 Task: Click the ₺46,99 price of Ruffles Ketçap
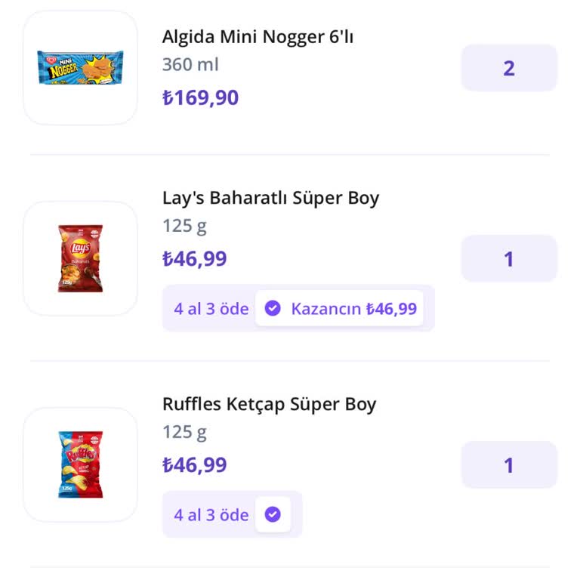click(x=194, y=465)
